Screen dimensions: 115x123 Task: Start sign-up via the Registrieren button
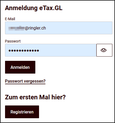pos(22,112)
